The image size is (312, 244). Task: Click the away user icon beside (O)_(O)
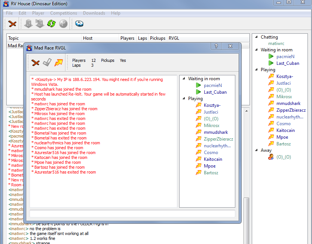pyautogui.click(x=271, y=157)
